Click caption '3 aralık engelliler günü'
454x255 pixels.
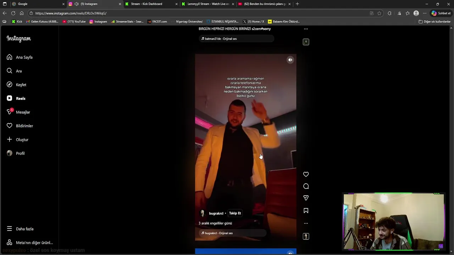pos(215,223)
